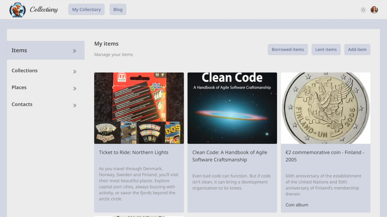Click the Even bad code can function description
This screenshot has height=217, width=387.
(231, 182)
